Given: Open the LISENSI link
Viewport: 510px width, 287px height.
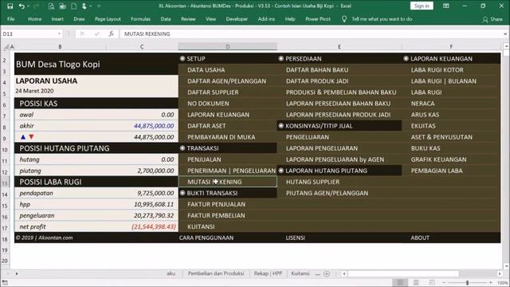Looking at the screenshot, I should pos(296,238).
